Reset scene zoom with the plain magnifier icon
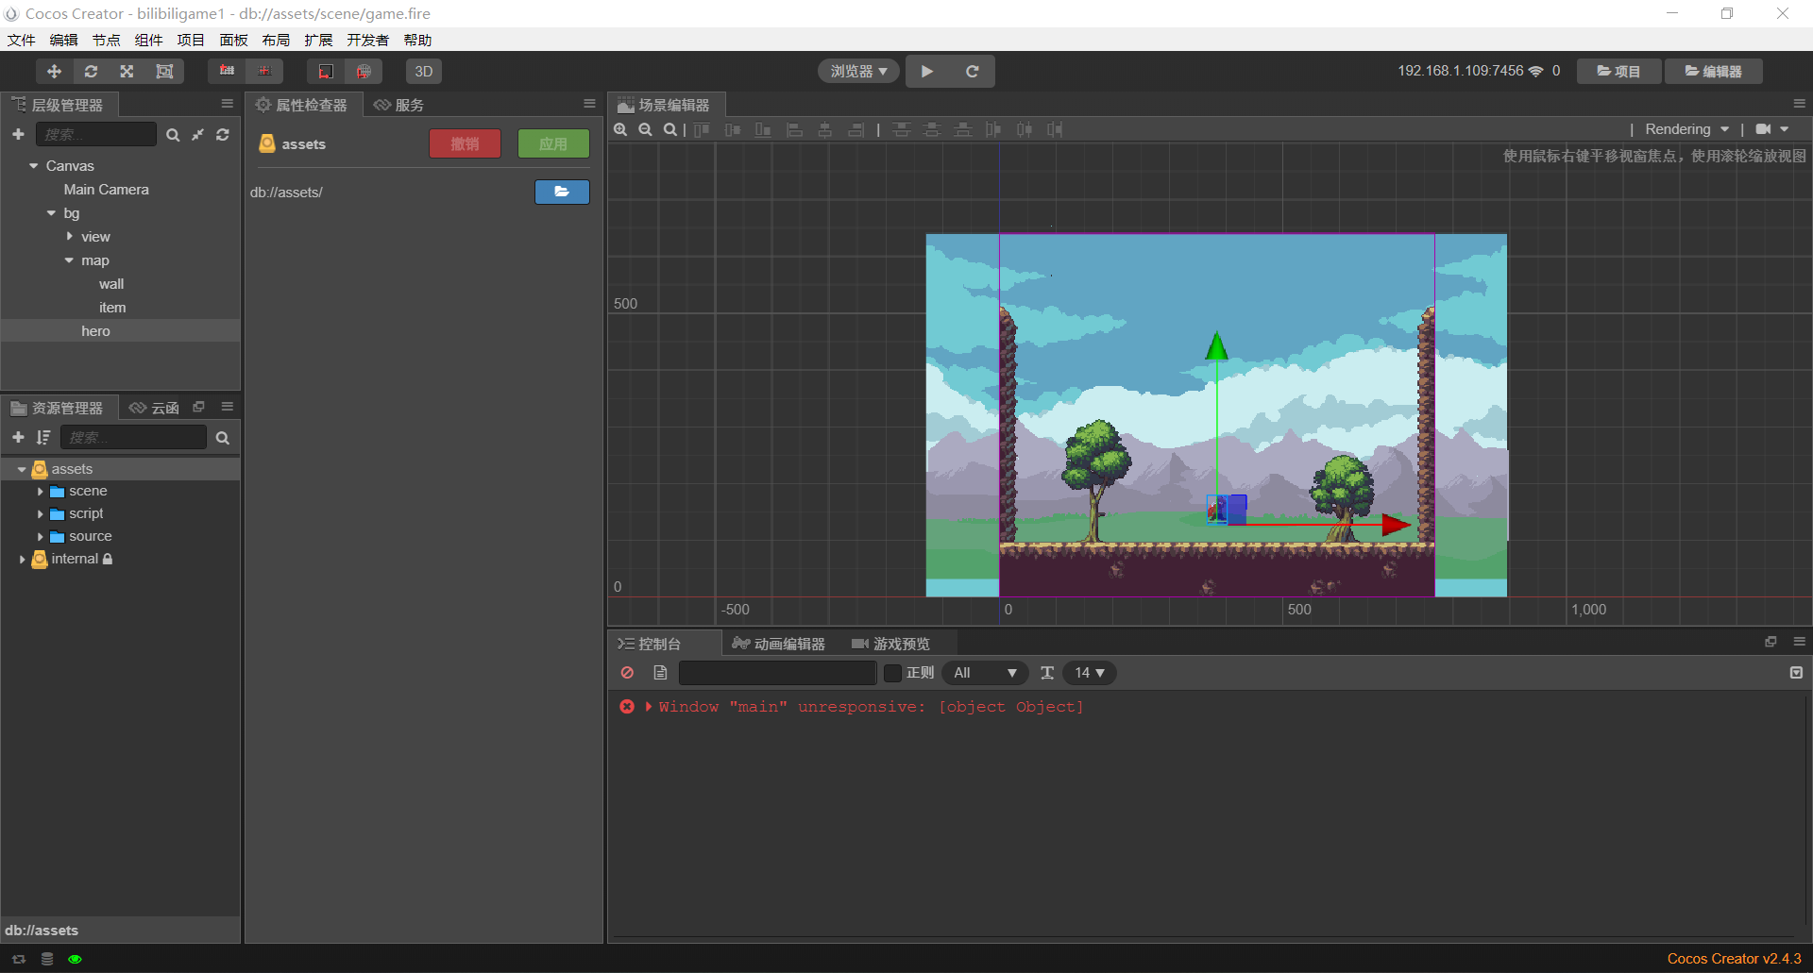The height and width of the screenshot is (973, 1813). (669, 129)
